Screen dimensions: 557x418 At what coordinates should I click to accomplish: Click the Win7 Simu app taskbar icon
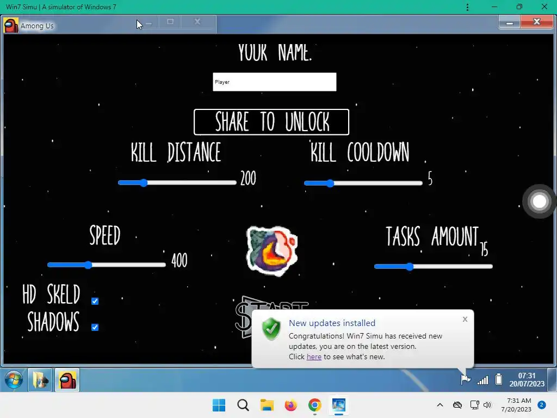(x=338, y=405)
